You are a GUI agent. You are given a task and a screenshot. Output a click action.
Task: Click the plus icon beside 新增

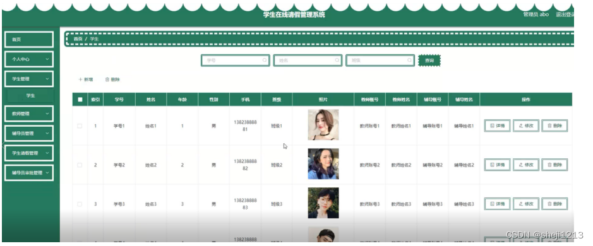(80, 79)
